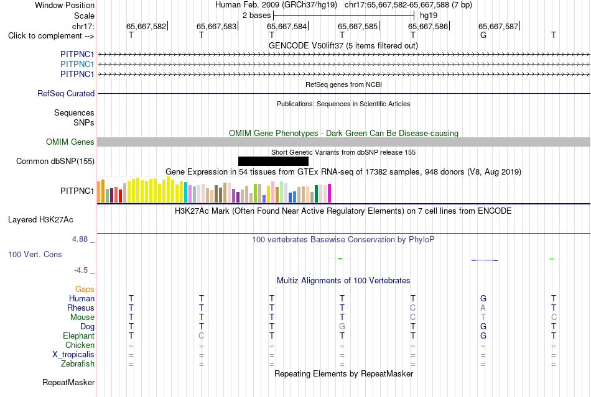Viewport: 591px width, 397px height.
Task: Open the Common dbSNP(155) track label
Action: tap(55, 161)
